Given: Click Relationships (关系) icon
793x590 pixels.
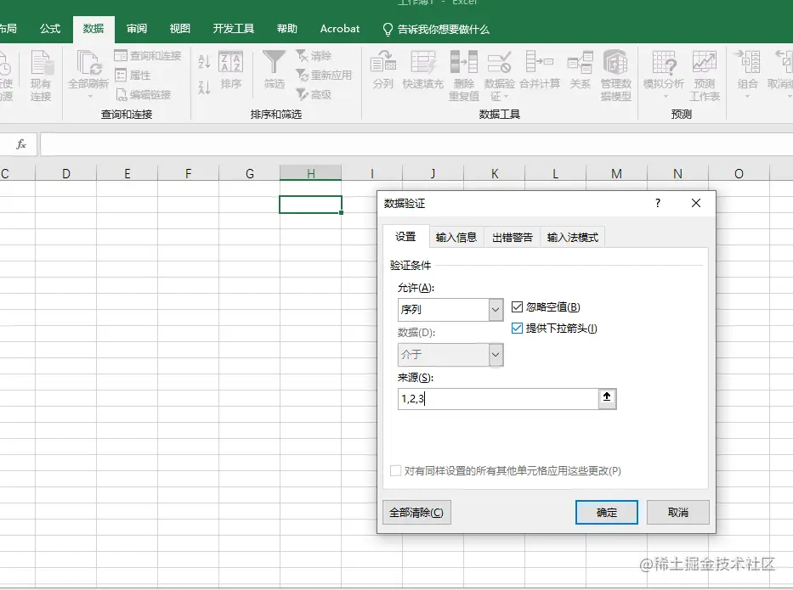Looking at the screenshot, I should 580,70.
